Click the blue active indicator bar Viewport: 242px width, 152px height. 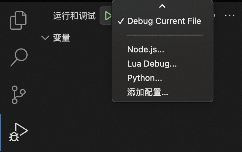(x=1, y=132)
